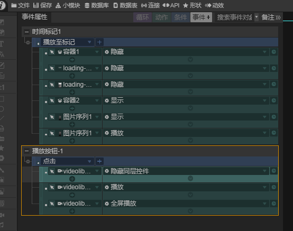The image size is (293, 231).
Task: Click the 事件+ button
Action: (x=201, y=17)
